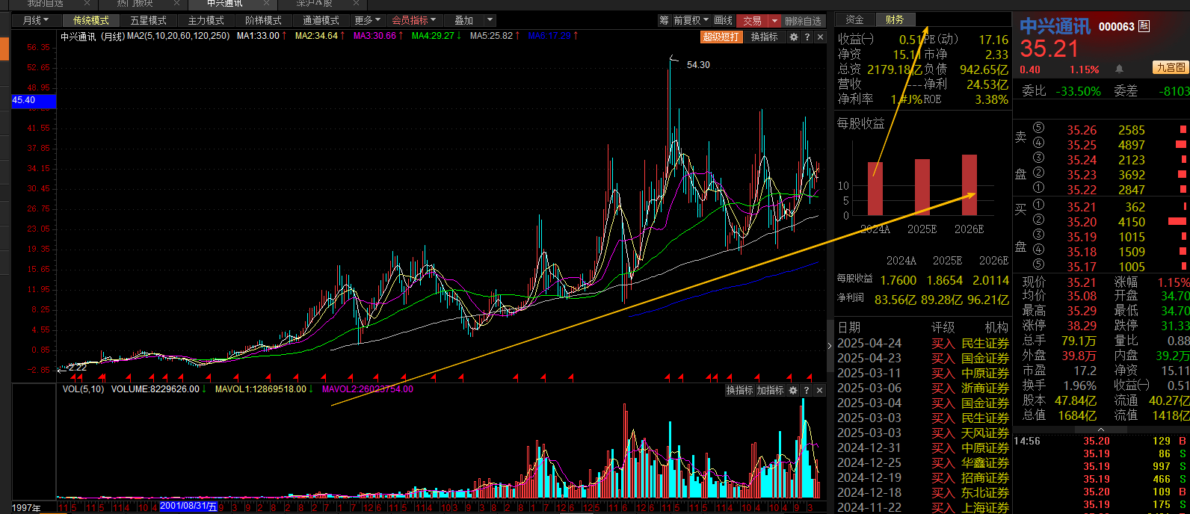
Task: Click the 2001/08/31 date marker
Action: (188, 507)
